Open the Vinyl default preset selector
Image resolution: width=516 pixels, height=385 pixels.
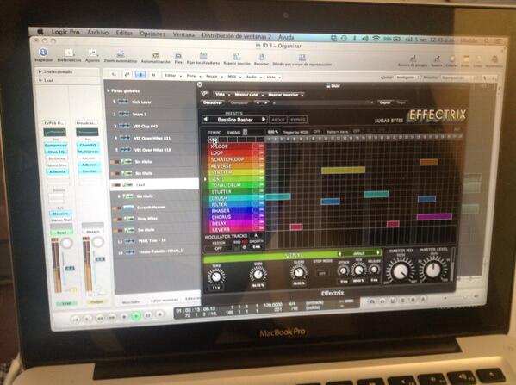(x=359, y=253)
